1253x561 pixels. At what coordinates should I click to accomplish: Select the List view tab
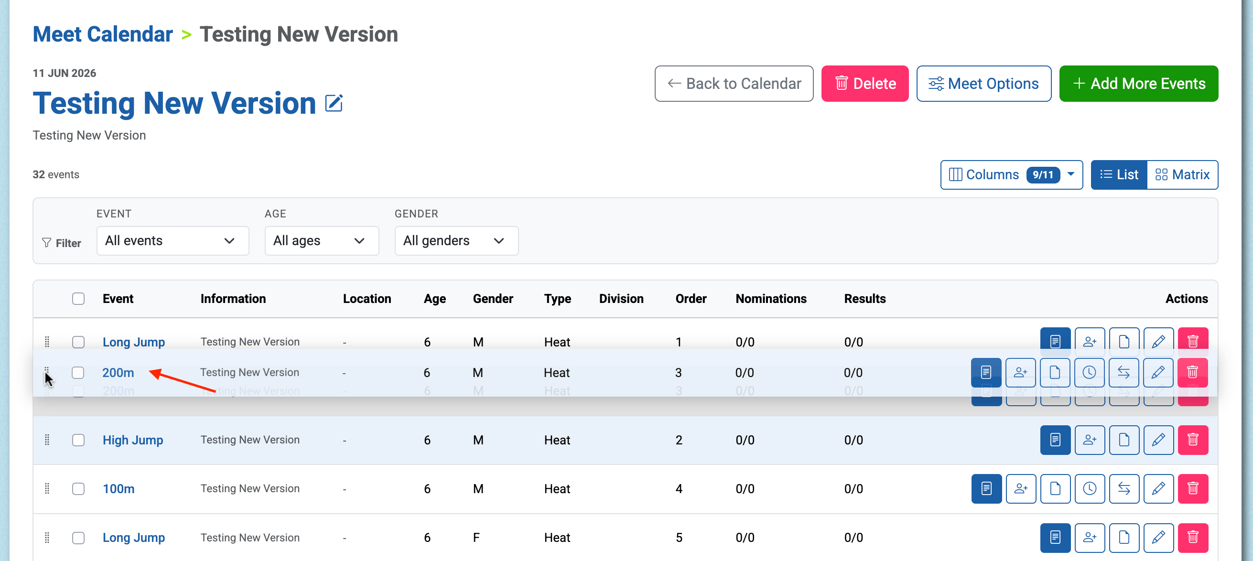tap(1119, 174)
